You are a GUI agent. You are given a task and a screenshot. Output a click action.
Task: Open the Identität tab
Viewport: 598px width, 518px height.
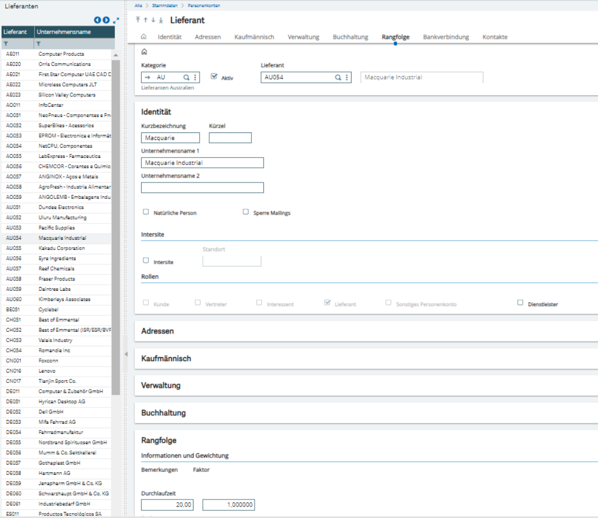[170, 37]
